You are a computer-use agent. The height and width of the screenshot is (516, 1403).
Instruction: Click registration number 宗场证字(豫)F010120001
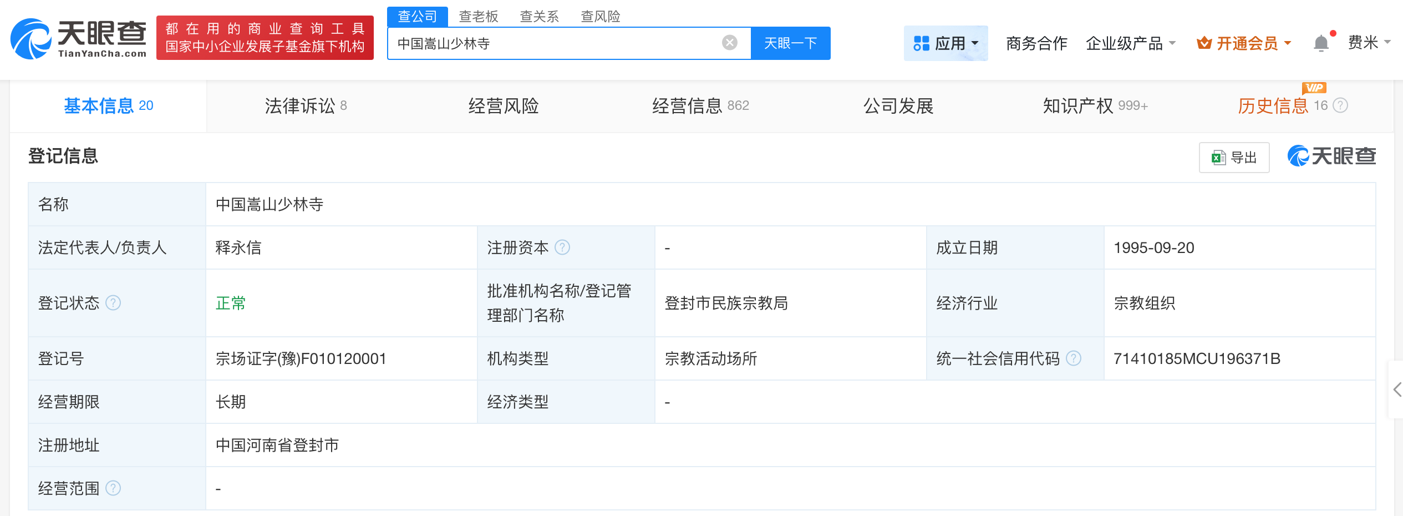(x=301, y=358)
